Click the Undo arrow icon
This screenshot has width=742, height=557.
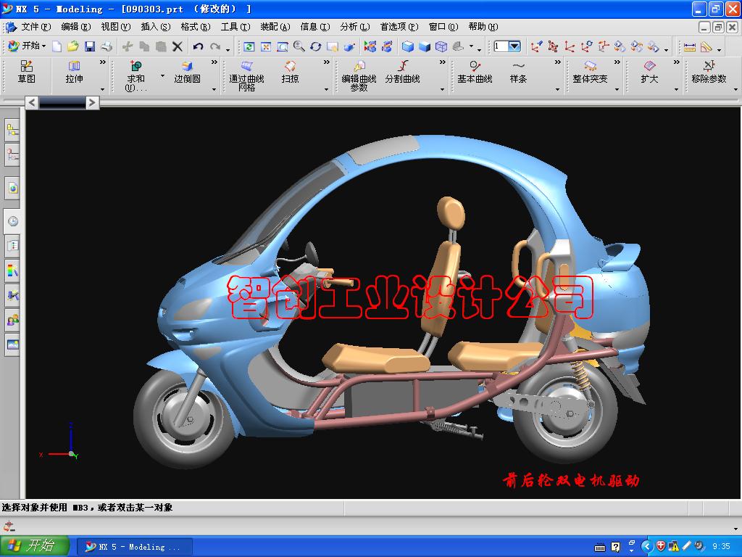(x=198, y=46)
